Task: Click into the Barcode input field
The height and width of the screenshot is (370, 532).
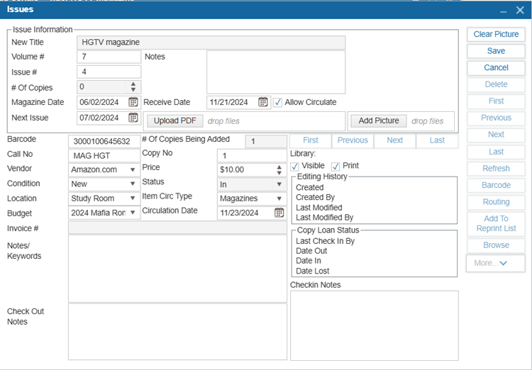Action: [104, 141]
